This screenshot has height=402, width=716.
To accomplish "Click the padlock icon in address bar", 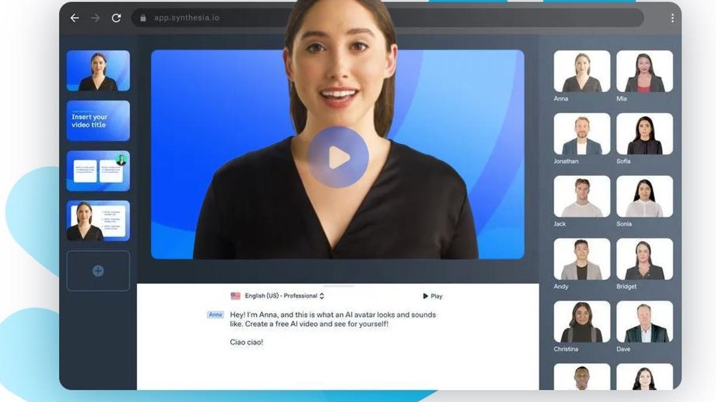I will tap(143, 18).
